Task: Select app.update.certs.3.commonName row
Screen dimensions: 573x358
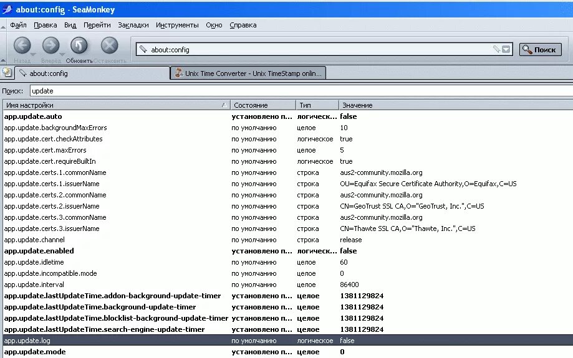Action: 288,217
